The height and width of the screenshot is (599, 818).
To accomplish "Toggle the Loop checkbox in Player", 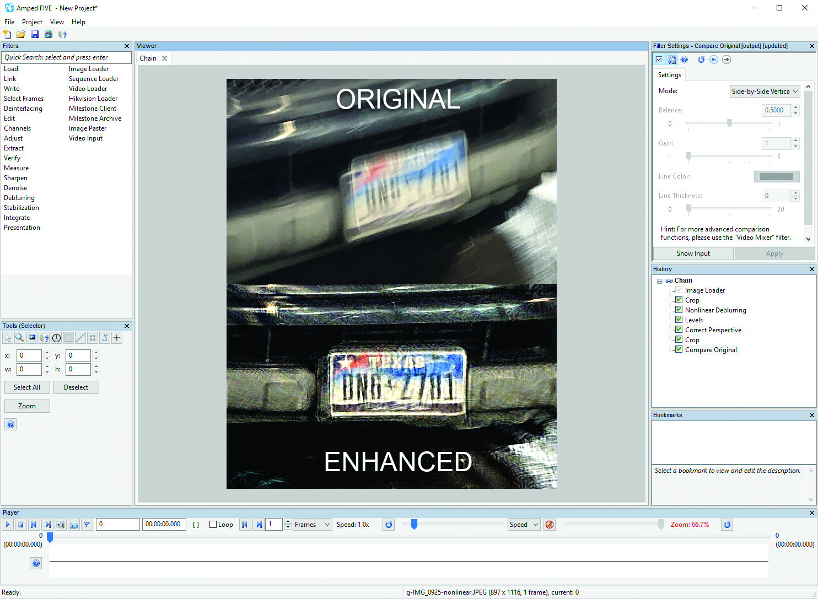I will (x=213, y=525).
